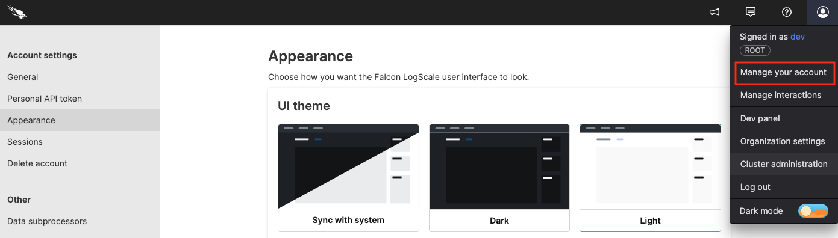The width and height of the screenshot is (838, 238).
Task: Click the Falcon LogScale description sentence
Action: 398,77
